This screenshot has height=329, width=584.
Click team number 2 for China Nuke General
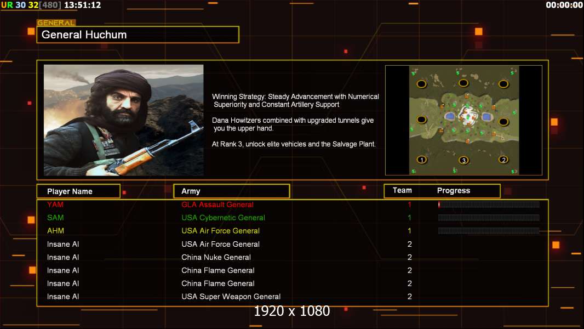[x=410, y=257]
